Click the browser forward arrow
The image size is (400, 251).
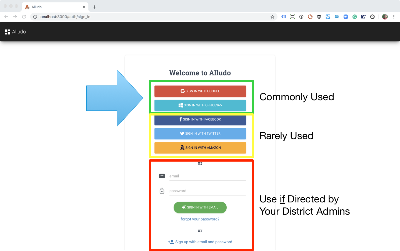pos(15,17)
